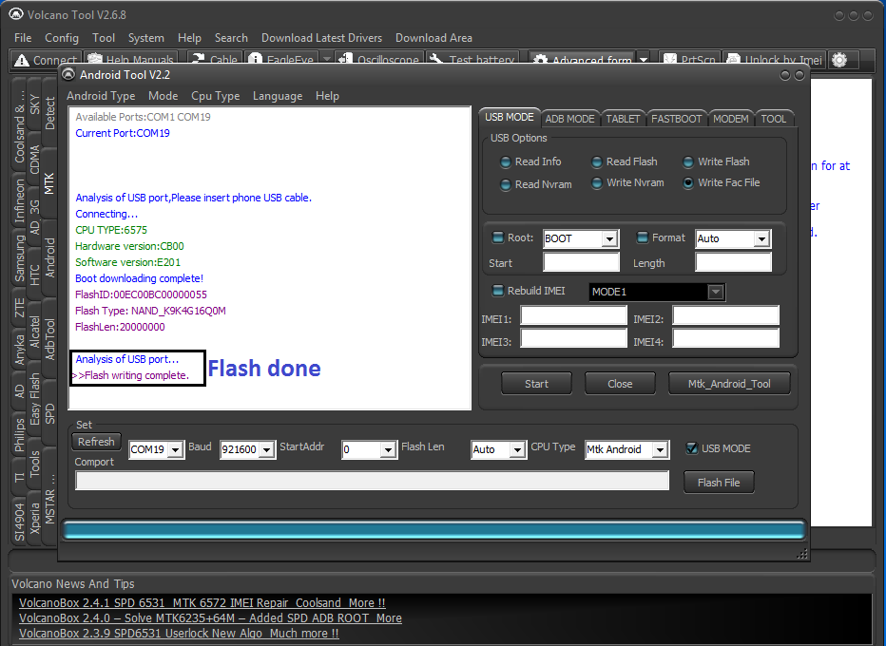This screenshot has height=646, width=886.
Task: Open Help Manuals from the toolbar
Action: 131,60
